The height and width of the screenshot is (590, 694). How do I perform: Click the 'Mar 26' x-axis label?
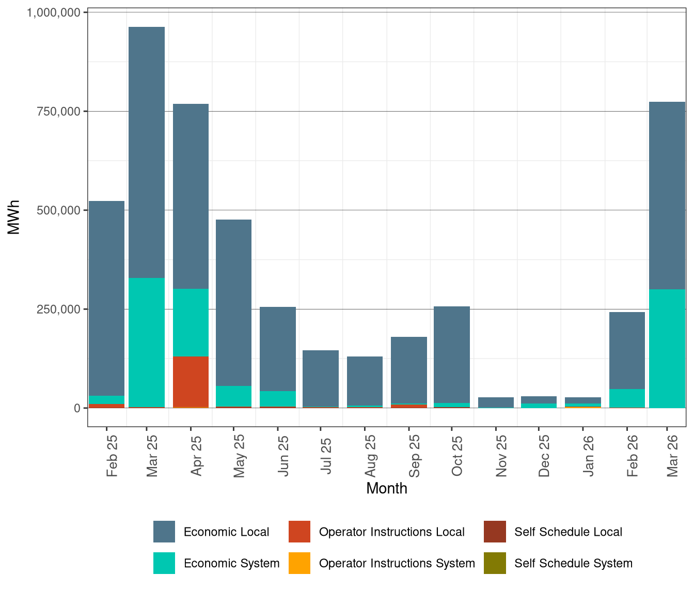tap(672, 456)
